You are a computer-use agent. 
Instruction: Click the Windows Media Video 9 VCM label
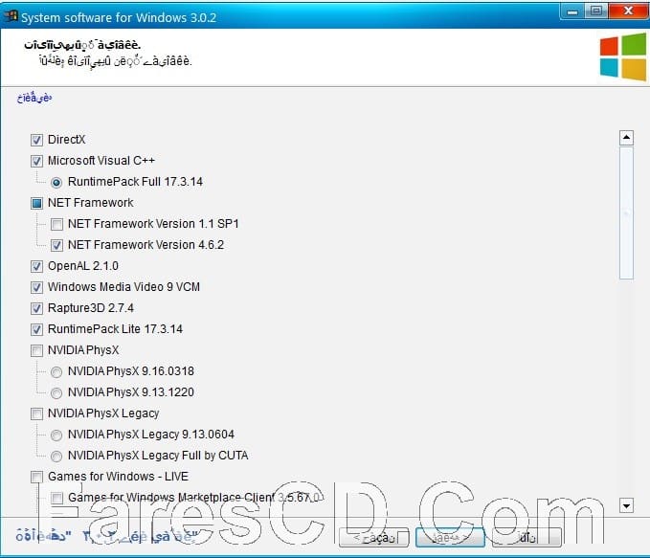click(x=123, y=287)
